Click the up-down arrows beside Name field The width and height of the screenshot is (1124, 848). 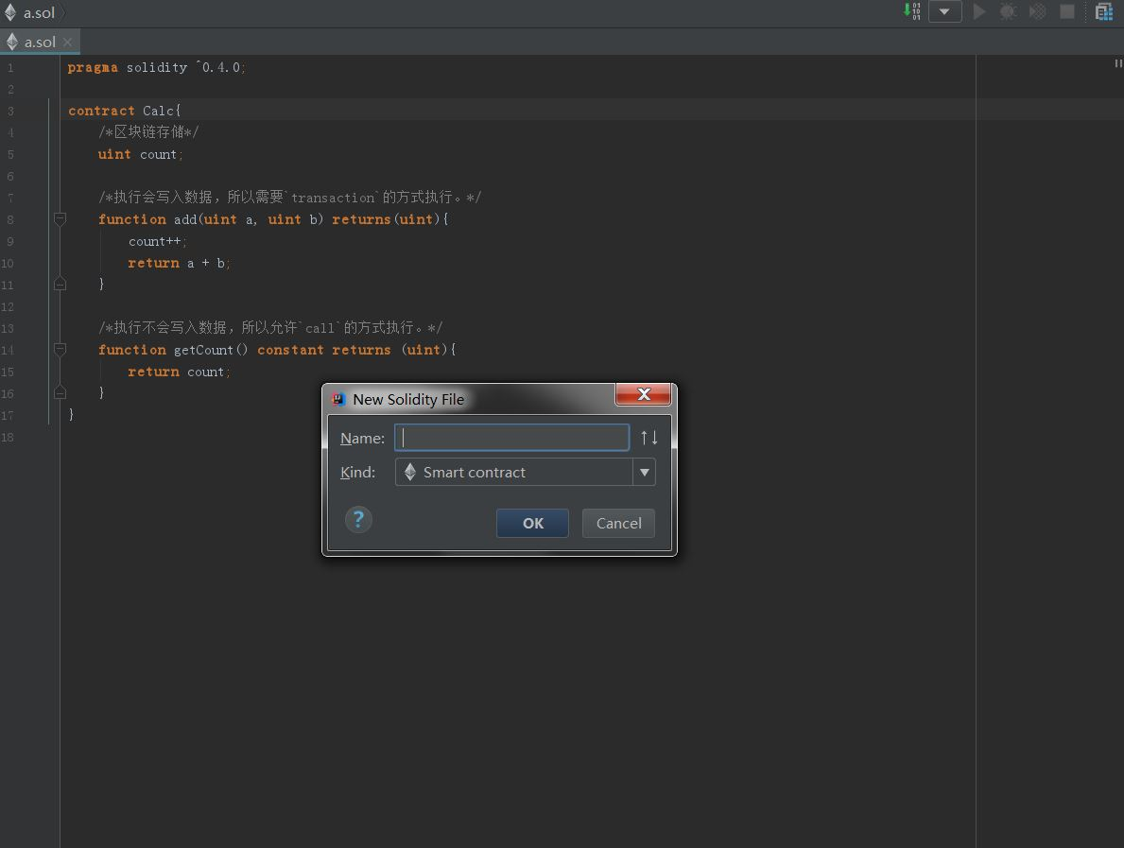(x=649, y=438)
